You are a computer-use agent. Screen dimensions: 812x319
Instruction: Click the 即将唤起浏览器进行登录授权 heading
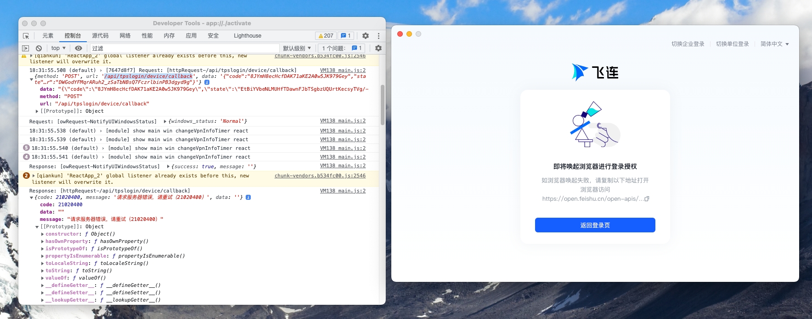pyautogui.click(x=595, y=166)
